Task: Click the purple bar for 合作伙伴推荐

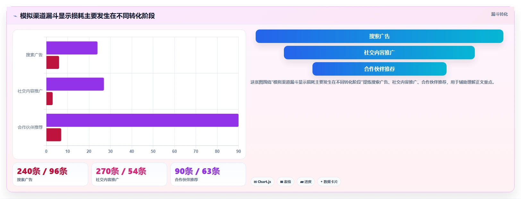Action: coord(142,120)
